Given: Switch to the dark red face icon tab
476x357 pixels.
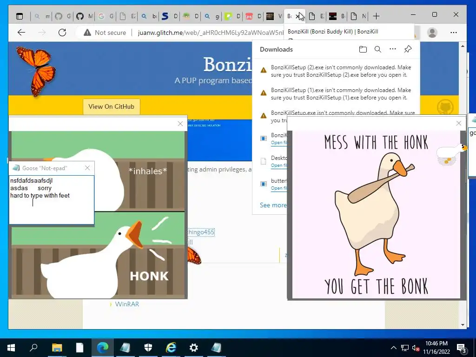Looking at the screenshot, I should coord(337,16).
